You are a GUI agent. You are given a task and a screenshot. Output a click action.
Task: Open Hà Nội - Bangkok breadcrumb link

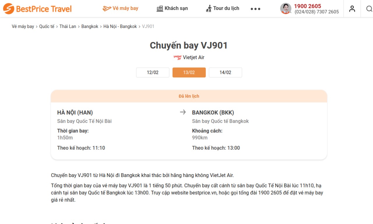[120, 26]
